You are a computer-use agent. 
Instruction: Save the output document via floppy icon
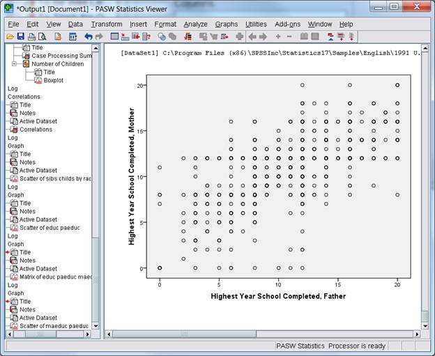[x=21, y=36]
